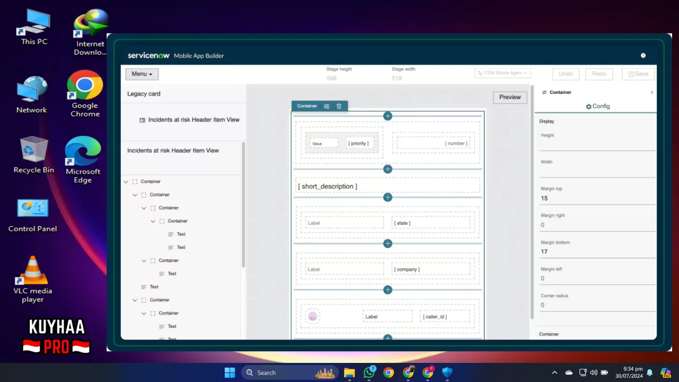Open the Network desktop icon

point(32,94)
